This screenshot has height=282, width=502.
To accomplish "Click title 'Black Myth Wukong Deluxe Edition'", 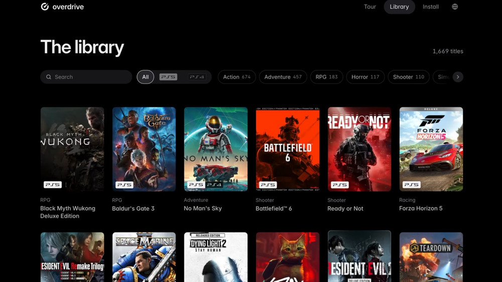I will pyautogui.click(x=68, y=212).
